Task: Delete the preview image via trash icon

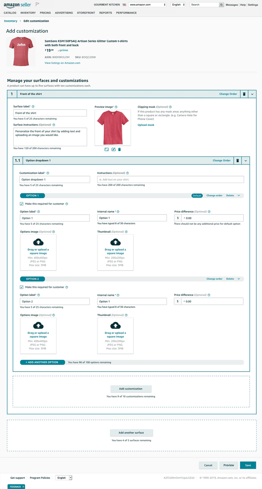Action: pyautogui.click(x=119, y=149)
